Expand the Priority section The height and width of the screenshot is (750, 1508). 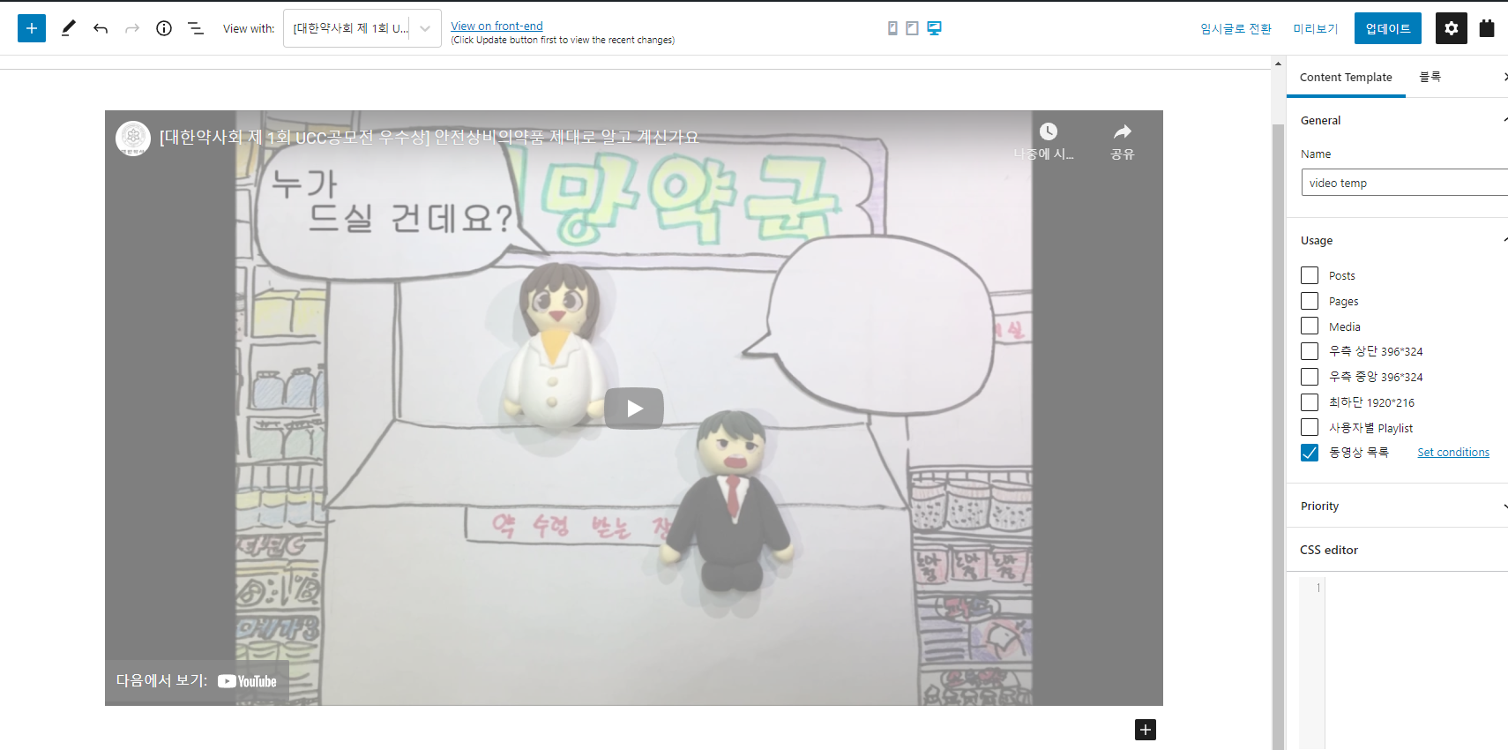pos(1397,506)
